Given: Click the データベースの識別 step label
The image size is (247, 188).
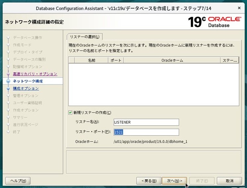Looking at the screenshot, I should coord(29,59).
